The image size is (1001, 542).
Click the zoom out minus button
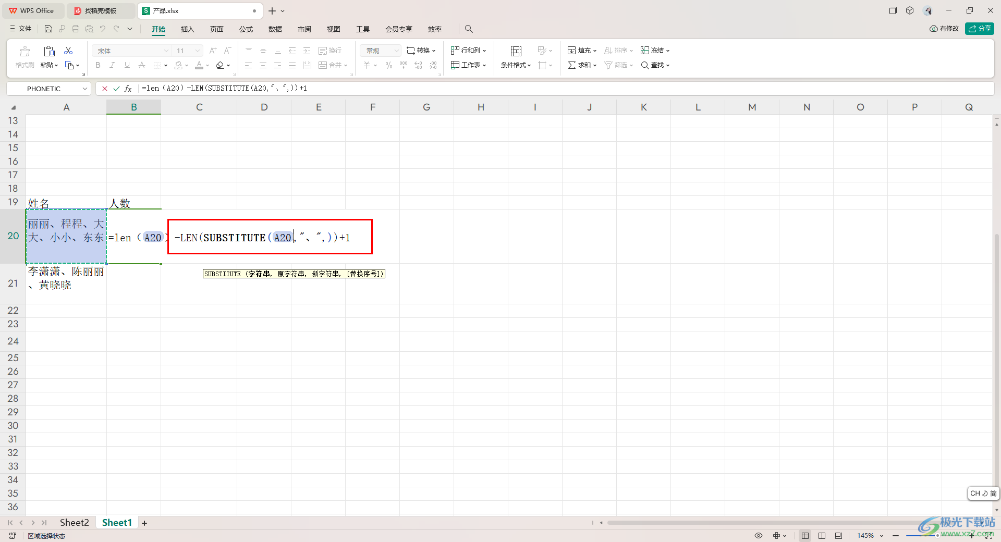pos(896,536)
